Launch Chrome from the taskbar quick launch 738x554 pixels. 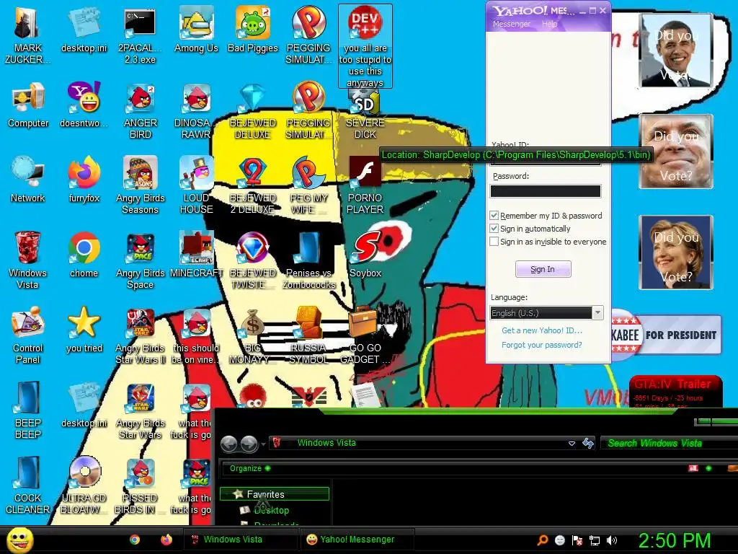pos(135,540)
